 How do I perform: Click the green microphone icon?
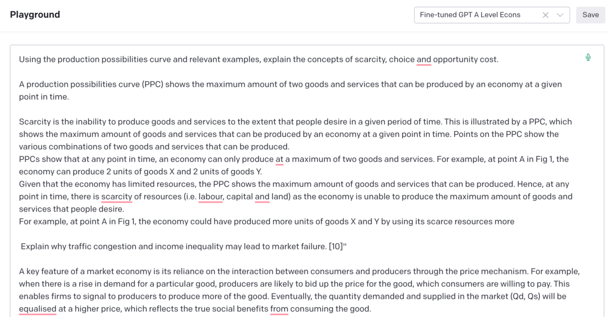click(588, 57)
